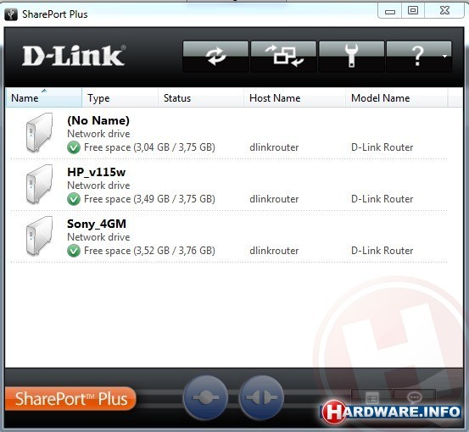Click the drive icon for Sony_4GM
The image size is (469, 432).
tap(39, 235)
